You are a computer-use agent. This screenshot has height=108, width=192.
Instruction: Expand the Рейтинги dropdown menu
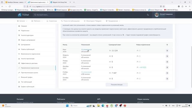[37, 21]
